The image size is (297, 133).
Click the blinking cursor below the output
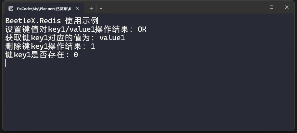tap(6, 63)
